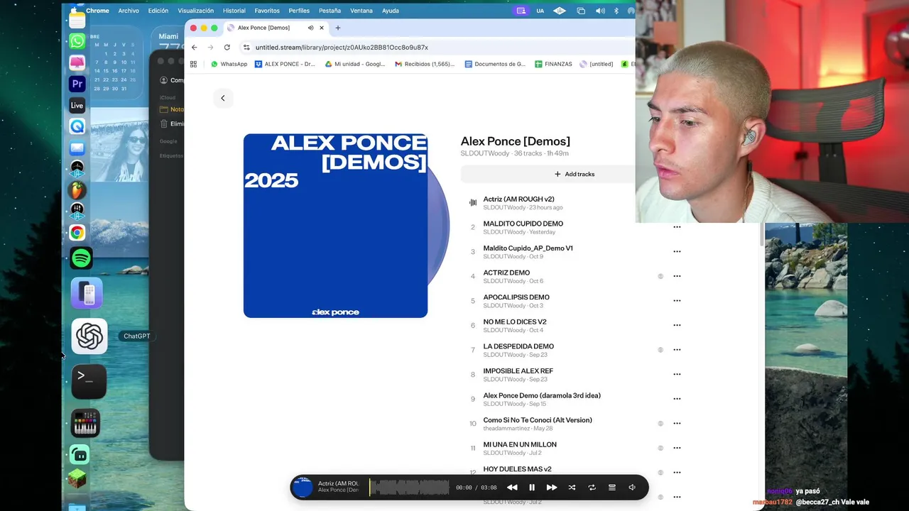Viewport: 909px width, 511px height.
Task: View site information for untitled.stream
Action: pos(246,48)
